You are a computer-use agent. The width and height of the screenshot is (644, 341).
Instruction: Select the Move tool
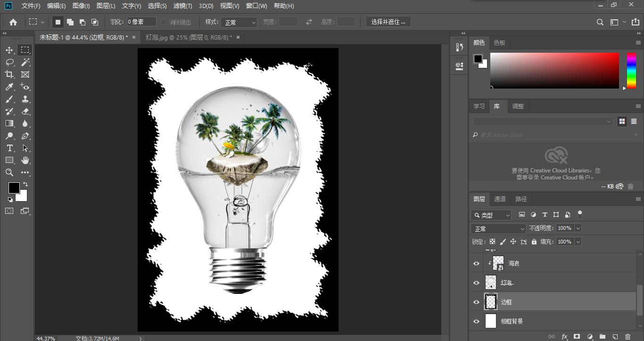coord(9,50)
